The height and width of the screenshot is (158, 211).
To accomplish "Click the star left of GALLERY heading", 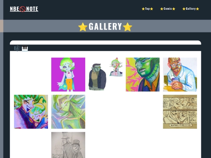I will click(83, 27).
